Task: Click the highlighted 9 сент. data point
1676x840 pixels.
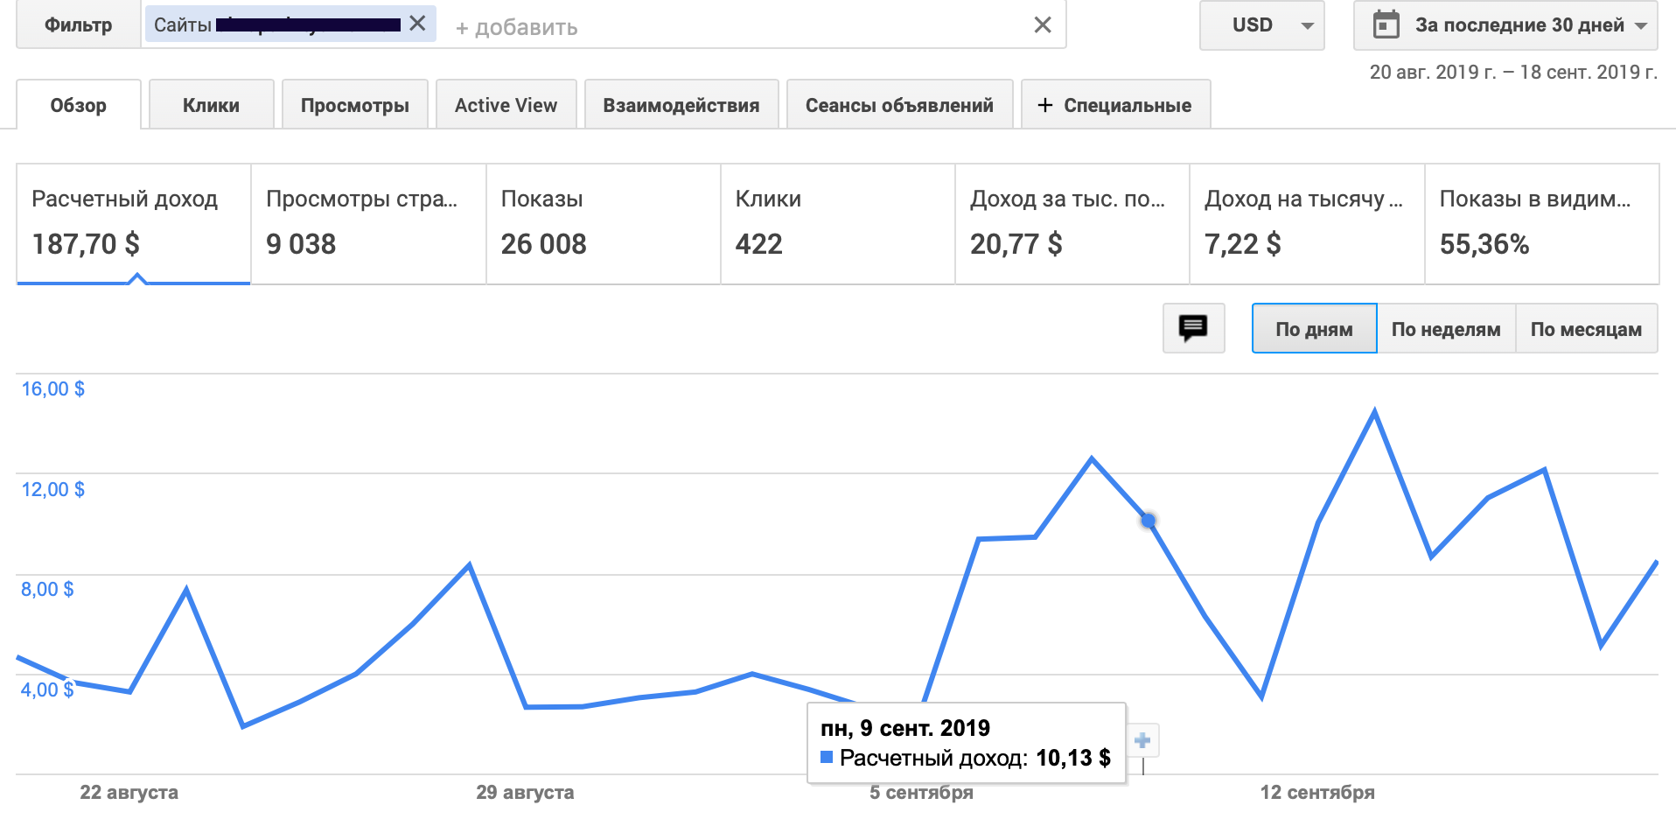Action: coord(1149,521)
